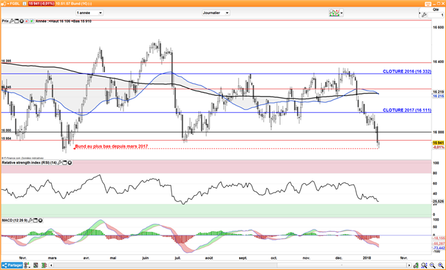Image resolution: width=446 pixels, height=270 pixels.
Task: Click the RSI value 25,526 label
Action: pyautogui.click(x=438, y=202)
